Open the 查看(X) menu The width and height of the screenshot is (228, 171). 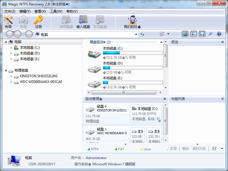click(40, 11)
